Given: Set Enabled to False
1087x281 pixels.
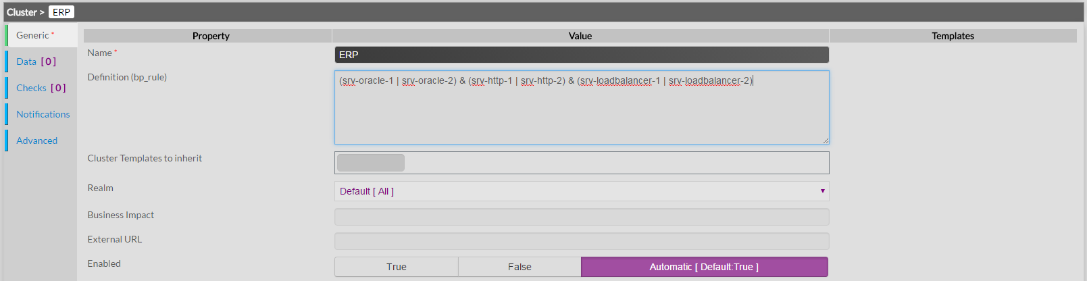Looking at the screenshot, I should click(520, 267).
